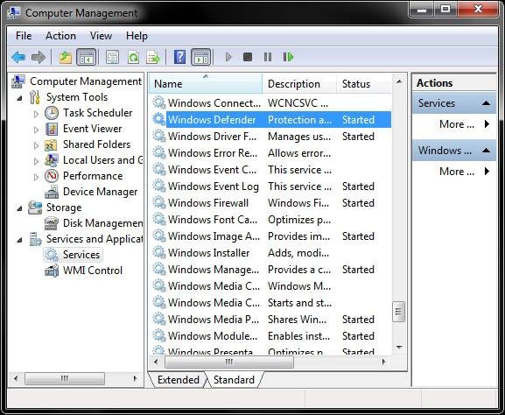Select Shared Folders in the tree
Viewport: 505px width, 415px height.
[96, 144]
